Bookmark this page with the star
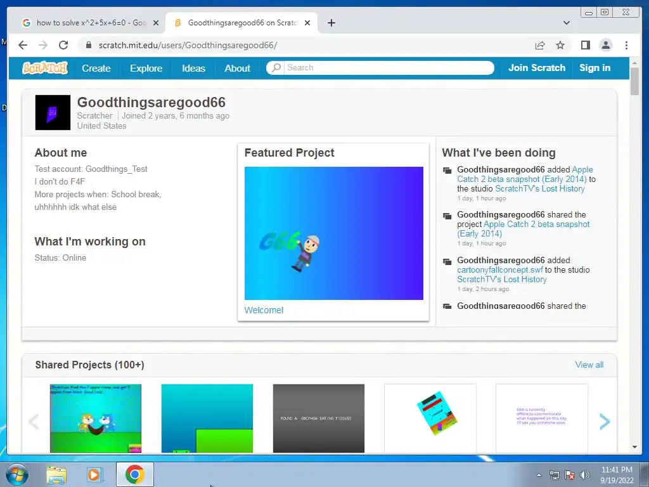This screenshot has width=649, height=487. 560,45
